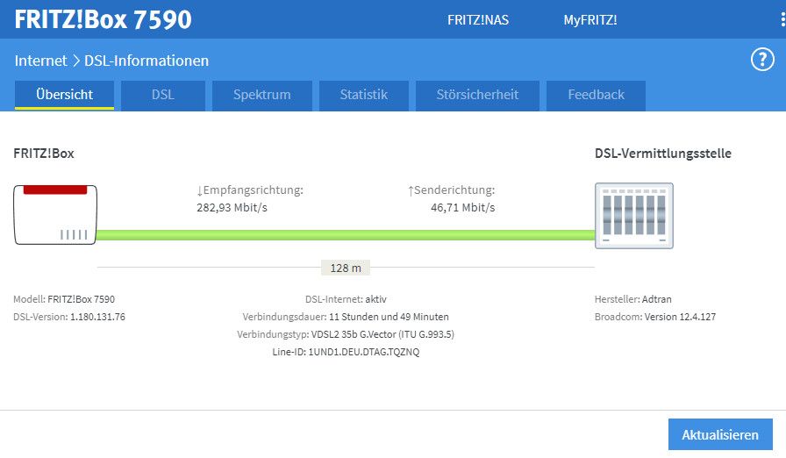The image size is (786, 458).
Task: Click the Modell: FRITZ!Box 7590 text
Action: [64, 299]
